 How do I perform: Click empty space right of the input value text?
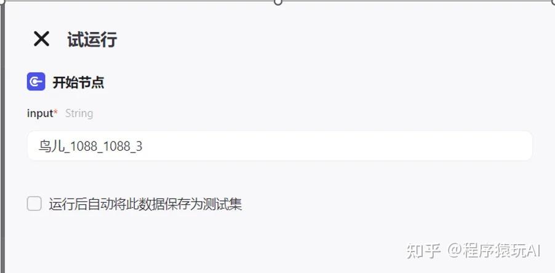point(336,146)
